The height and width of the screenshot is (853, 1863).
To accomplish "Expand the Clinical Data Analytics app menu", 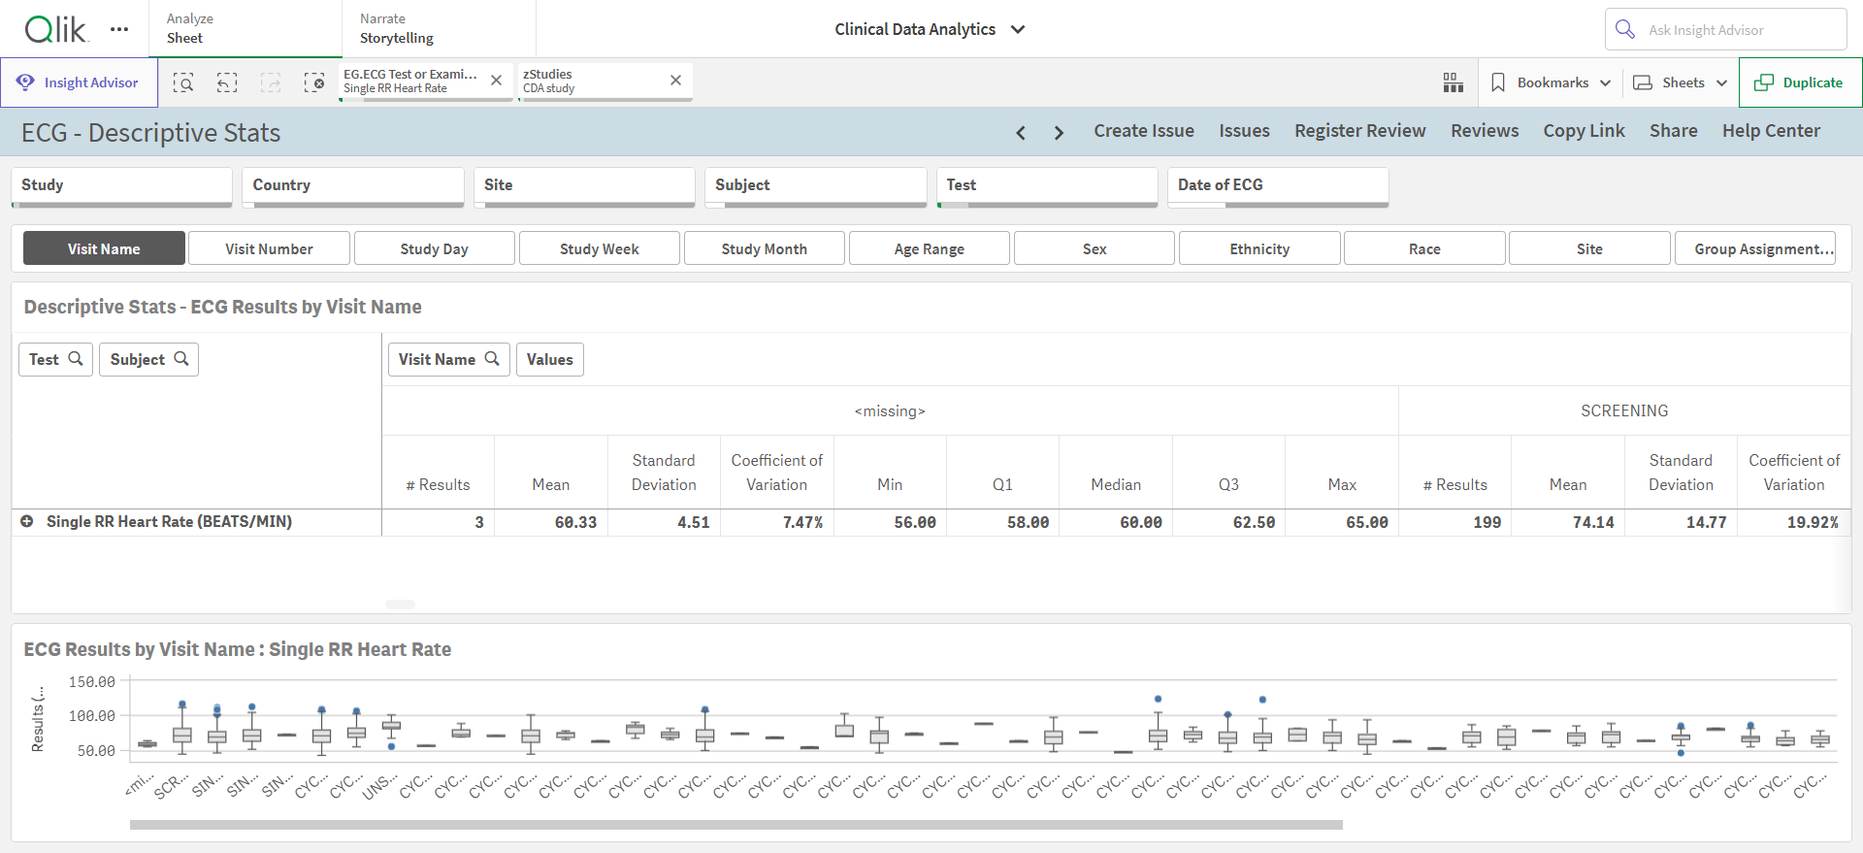I will (x=930, y=29).
